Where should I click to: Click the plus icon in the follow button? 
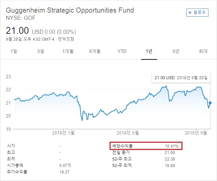point(190,13)
